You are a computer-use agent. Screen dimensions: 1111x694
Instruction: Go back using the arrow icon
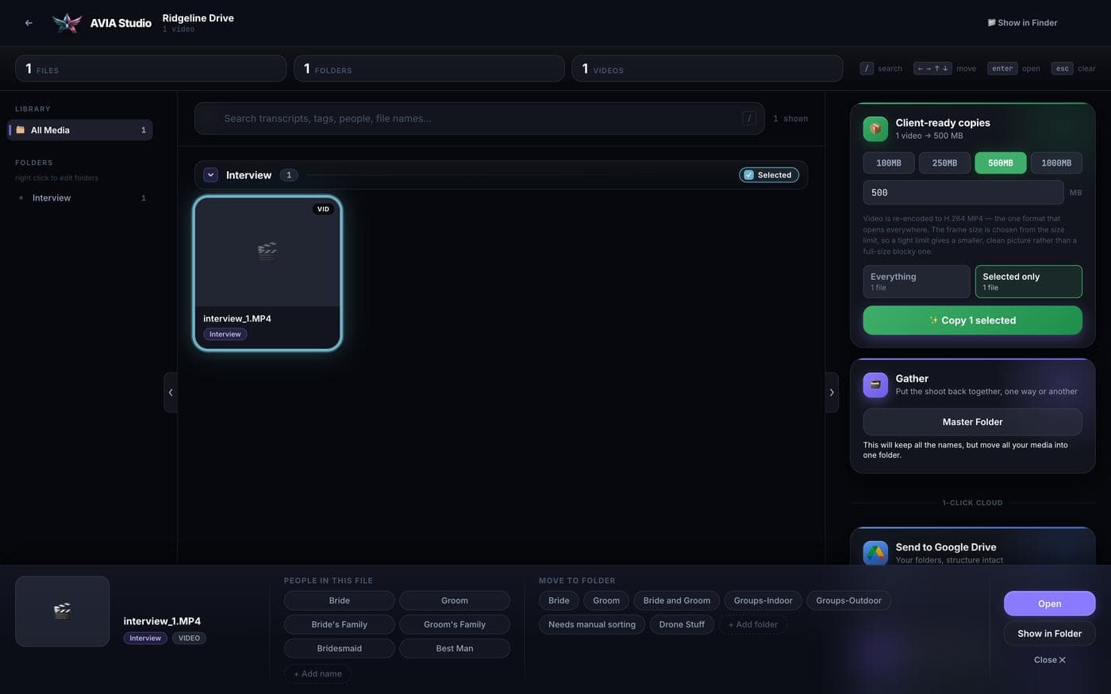[x=29, y=23]
